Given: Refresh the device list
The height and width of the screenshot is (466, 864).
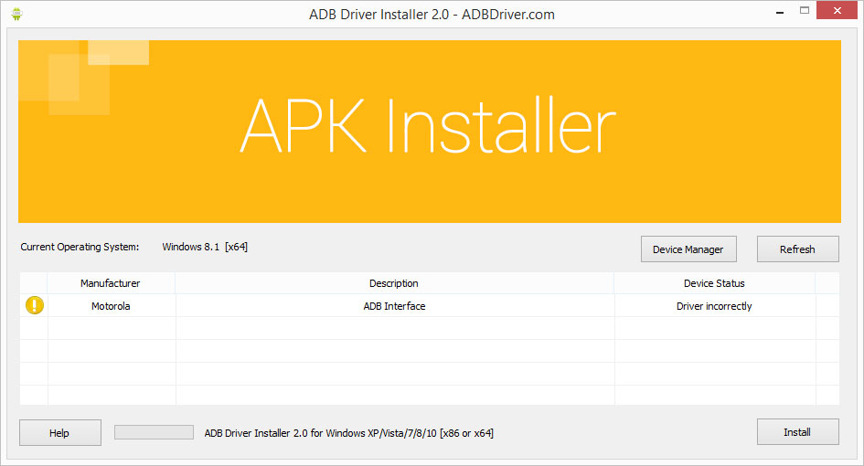Looking at the screenshot, I should click(x=797, y=249).
